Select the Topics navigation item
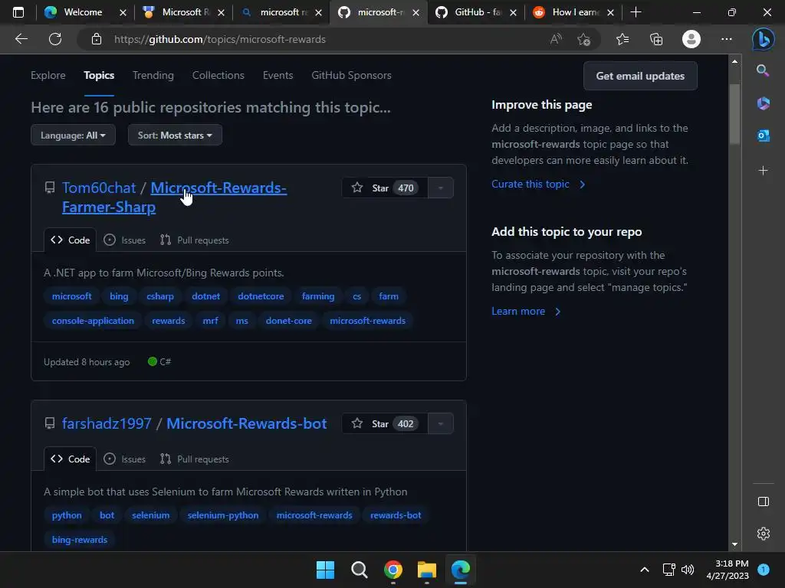 pos(99,76)
